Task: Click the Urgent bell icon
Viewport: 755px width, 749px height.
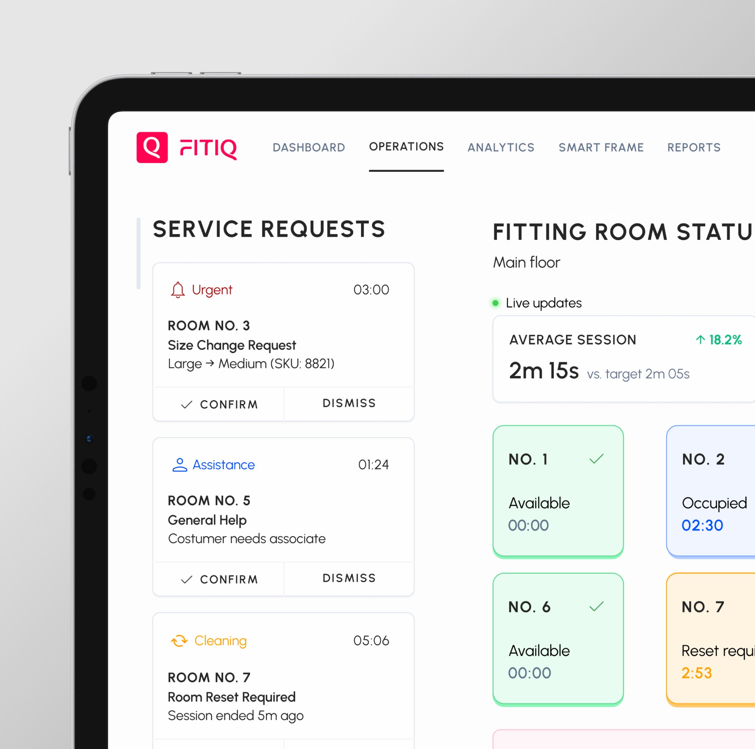Action: click(178, 290)
